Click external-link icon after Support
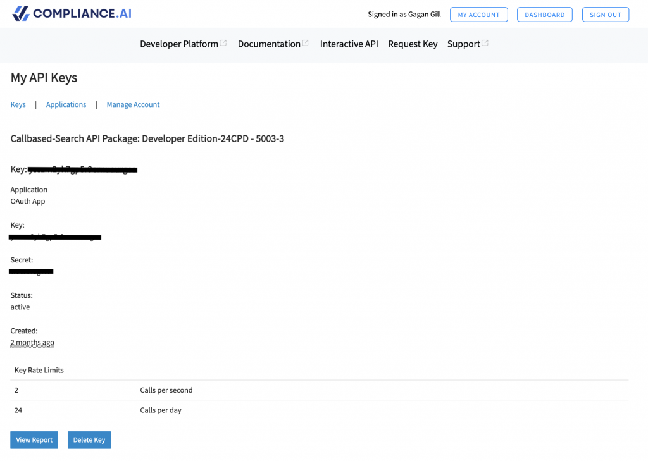Image resolution: width=648 pixels, height=461 pixels. (x=485, y=43)
